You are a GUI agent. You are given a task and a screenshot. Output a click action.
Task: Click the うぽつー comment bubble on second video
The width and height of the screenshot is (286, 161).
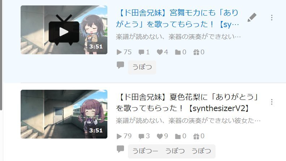[x=145, y=151]
